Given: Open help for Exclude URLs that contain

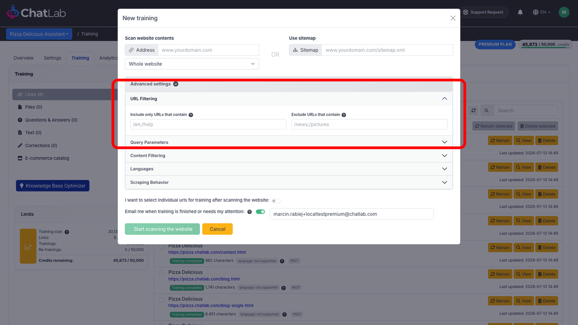Looking at the screenshot, I should (344, 115).
